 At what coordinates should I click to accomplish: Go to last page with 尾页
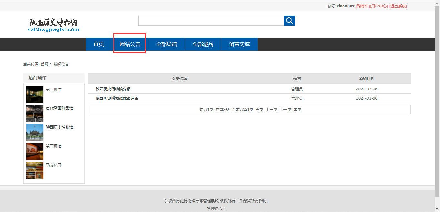click(x=297, y=109)
